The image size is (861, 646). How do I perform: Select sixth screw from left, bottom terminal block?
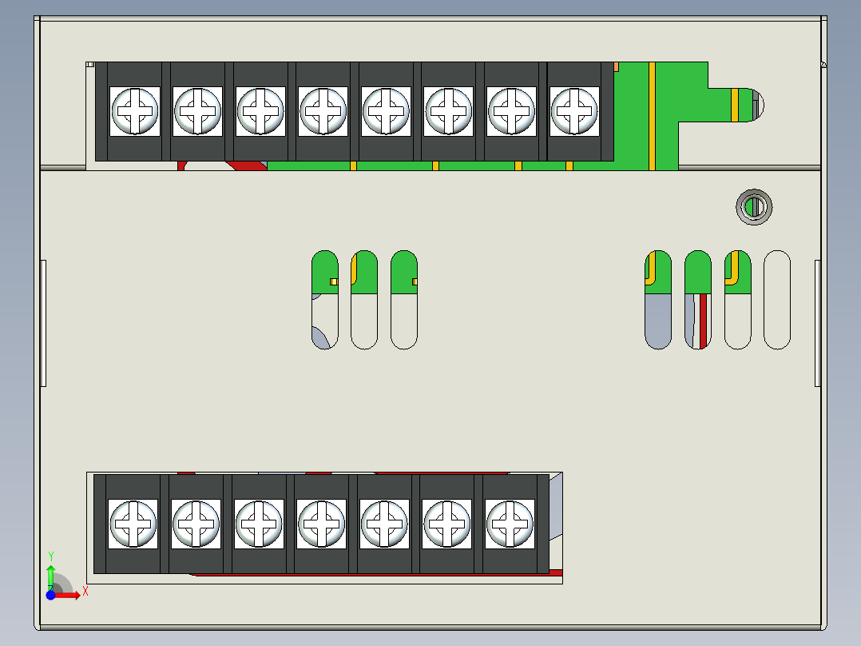coord(447,524)
